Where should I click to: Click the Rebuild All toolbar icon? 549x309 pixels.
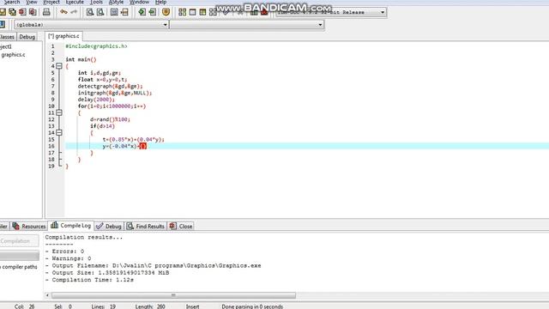[x=213, y=12]
